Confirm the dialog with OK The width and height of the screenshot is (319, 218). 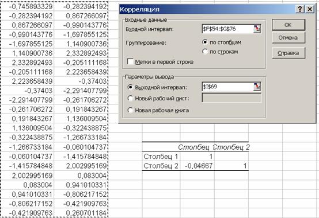(x=288, y=25)
